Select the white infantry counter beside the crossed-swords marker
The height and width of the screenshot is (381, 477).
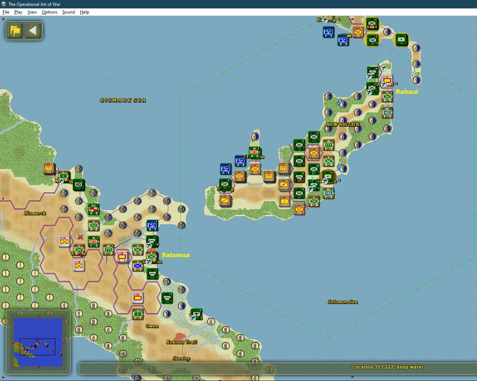coord(65,241)
